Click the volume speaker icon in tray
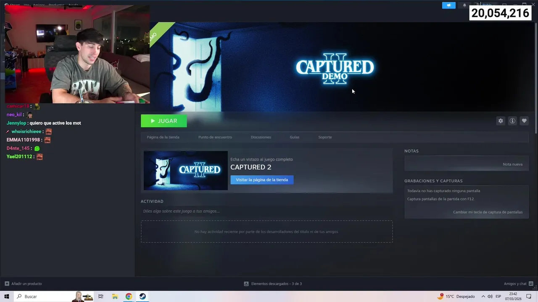The image size is (538, 302). (490, 297)
